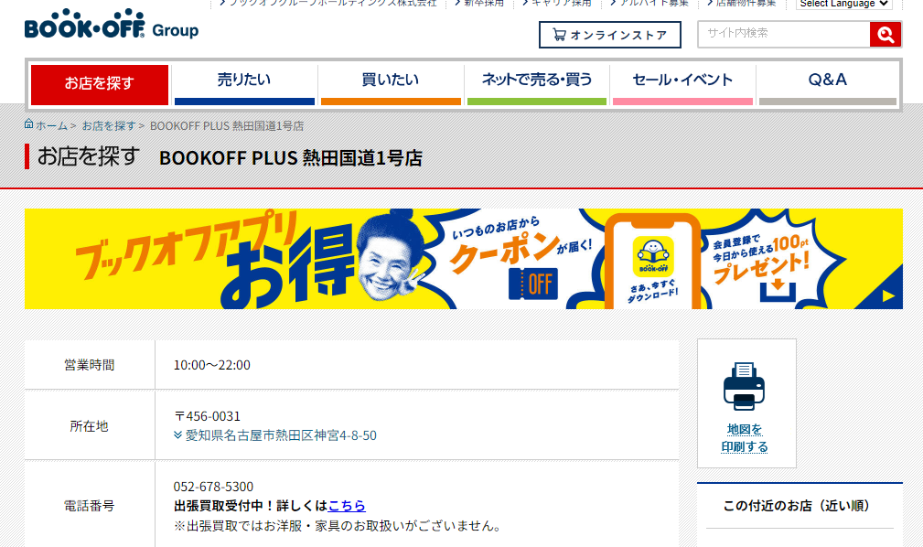The width and height of the screenshot is (923, 547).
Task: Click inside the サイト内検索 search field
Action: (783, 34)
